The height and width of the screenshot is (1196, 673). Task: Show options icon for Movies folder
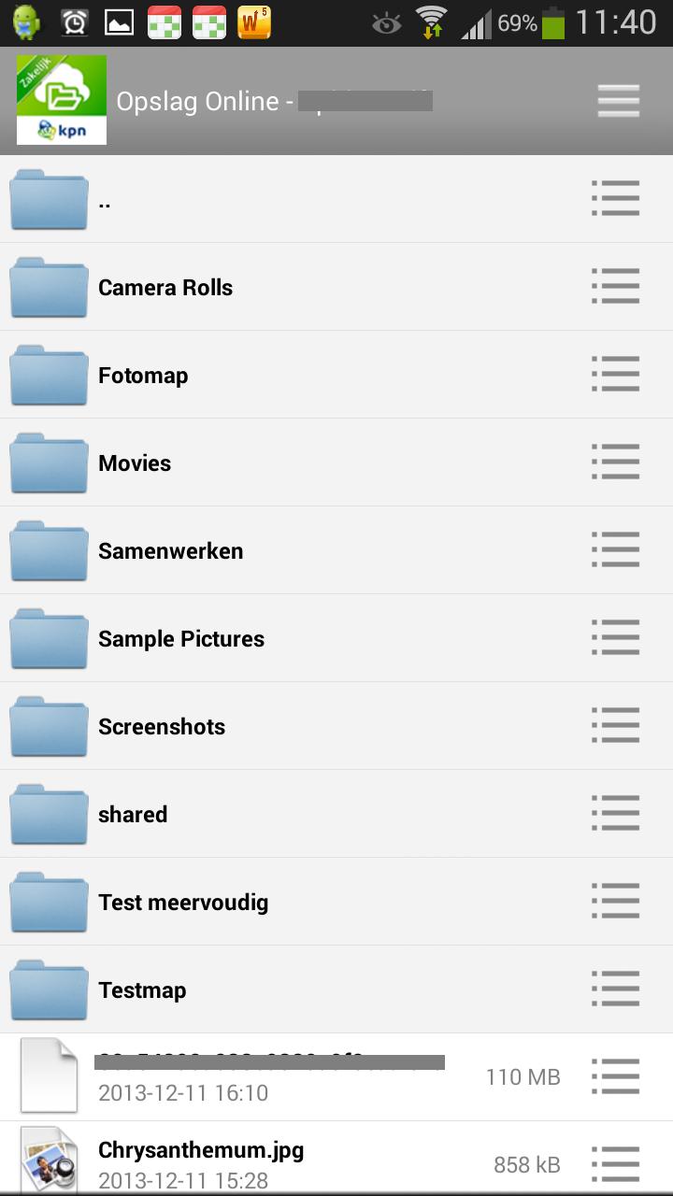click(x=616, y=463)
